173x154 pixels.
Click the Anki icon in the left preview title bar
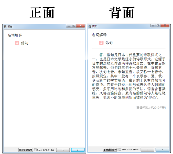point(5,27)
